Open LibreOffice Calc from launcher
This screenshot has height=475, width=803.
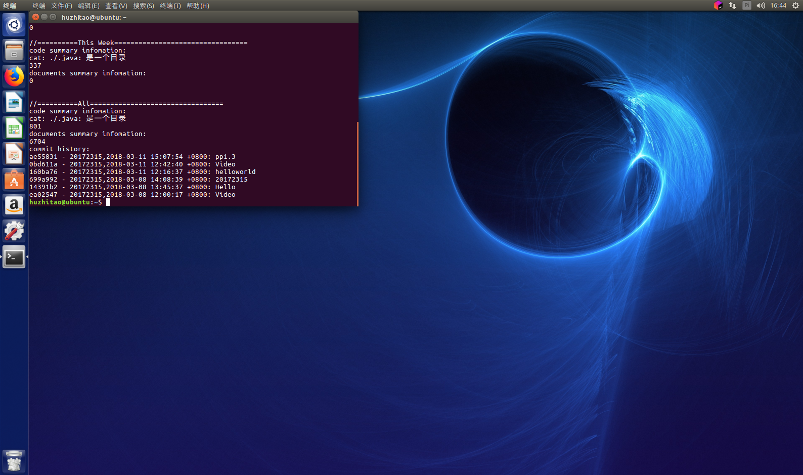coord(14,128)
